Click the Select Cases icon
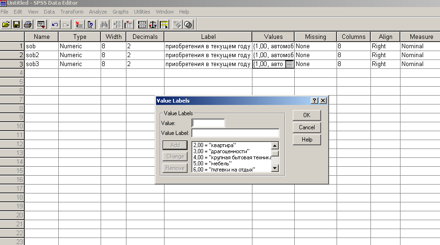This screenshot has width=440, height=245. click(164, 25)
